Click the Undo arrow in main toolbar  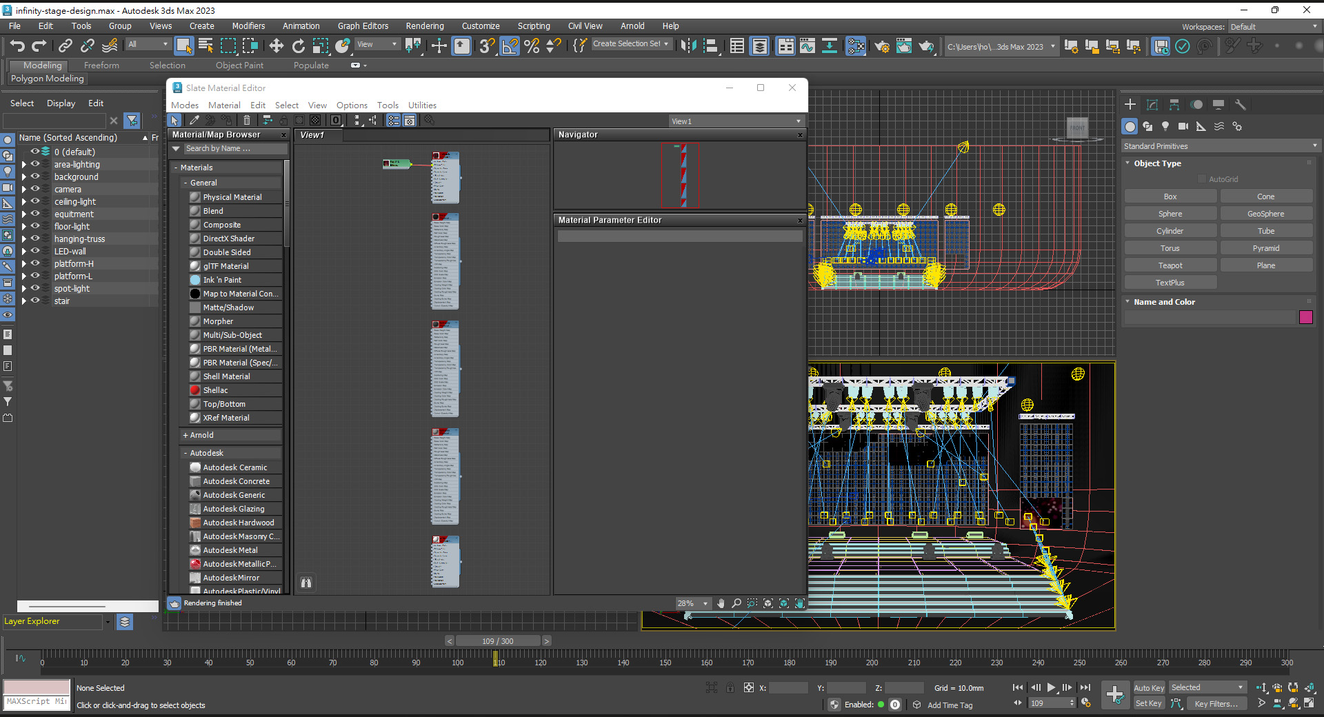17,46
